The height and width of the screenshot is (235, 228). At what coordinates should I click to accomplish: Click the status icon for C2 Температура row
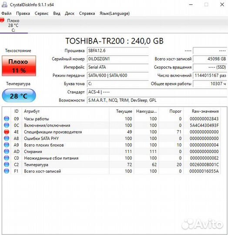point(7,164)
